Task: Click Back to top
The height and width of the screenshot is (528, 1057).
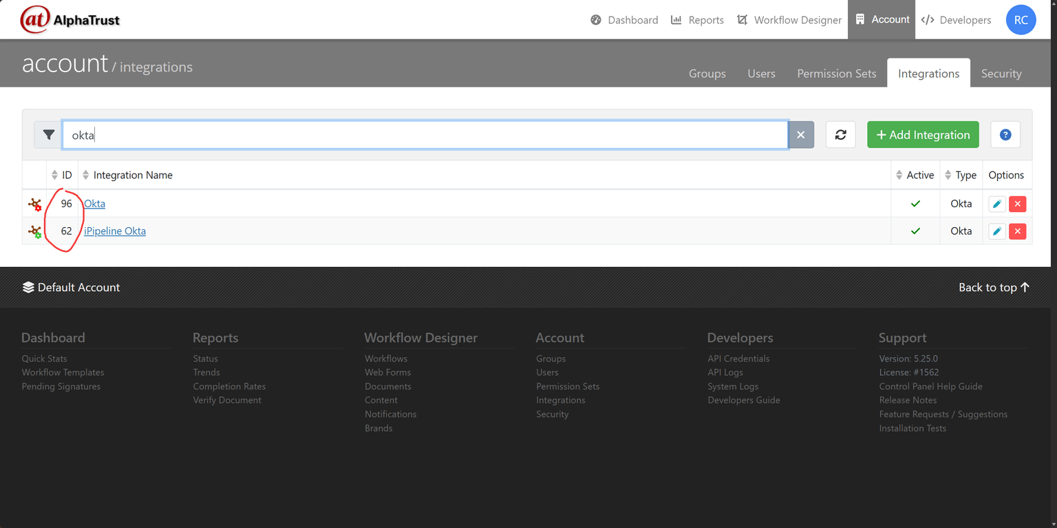Action: [x=994, y=287]
